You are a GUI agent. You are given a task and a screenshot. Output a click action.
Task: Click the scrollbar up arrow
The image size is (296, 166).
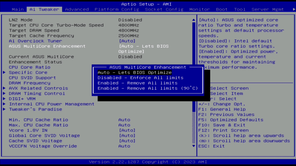tap(193, 20)
